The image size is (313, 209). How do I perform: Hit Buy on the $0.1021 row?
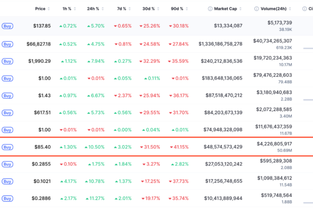[x=7, y=181]
